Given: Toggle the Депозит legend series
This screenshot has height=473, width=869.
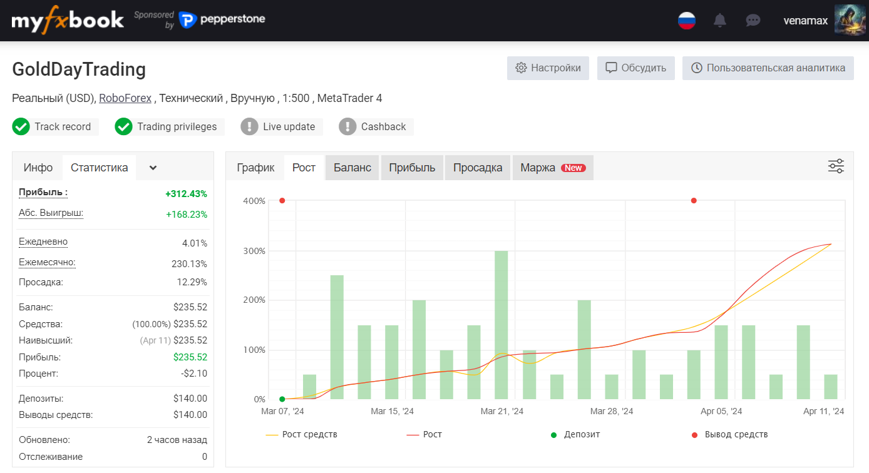Looking at the screenshot, I should pyautogui.click(x=575, y=434).
